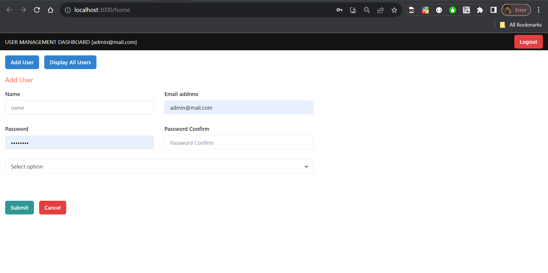Viewport: 548px width, 273px height.
Task: Open the three-dot browser menu
Action: pos(539,10)
